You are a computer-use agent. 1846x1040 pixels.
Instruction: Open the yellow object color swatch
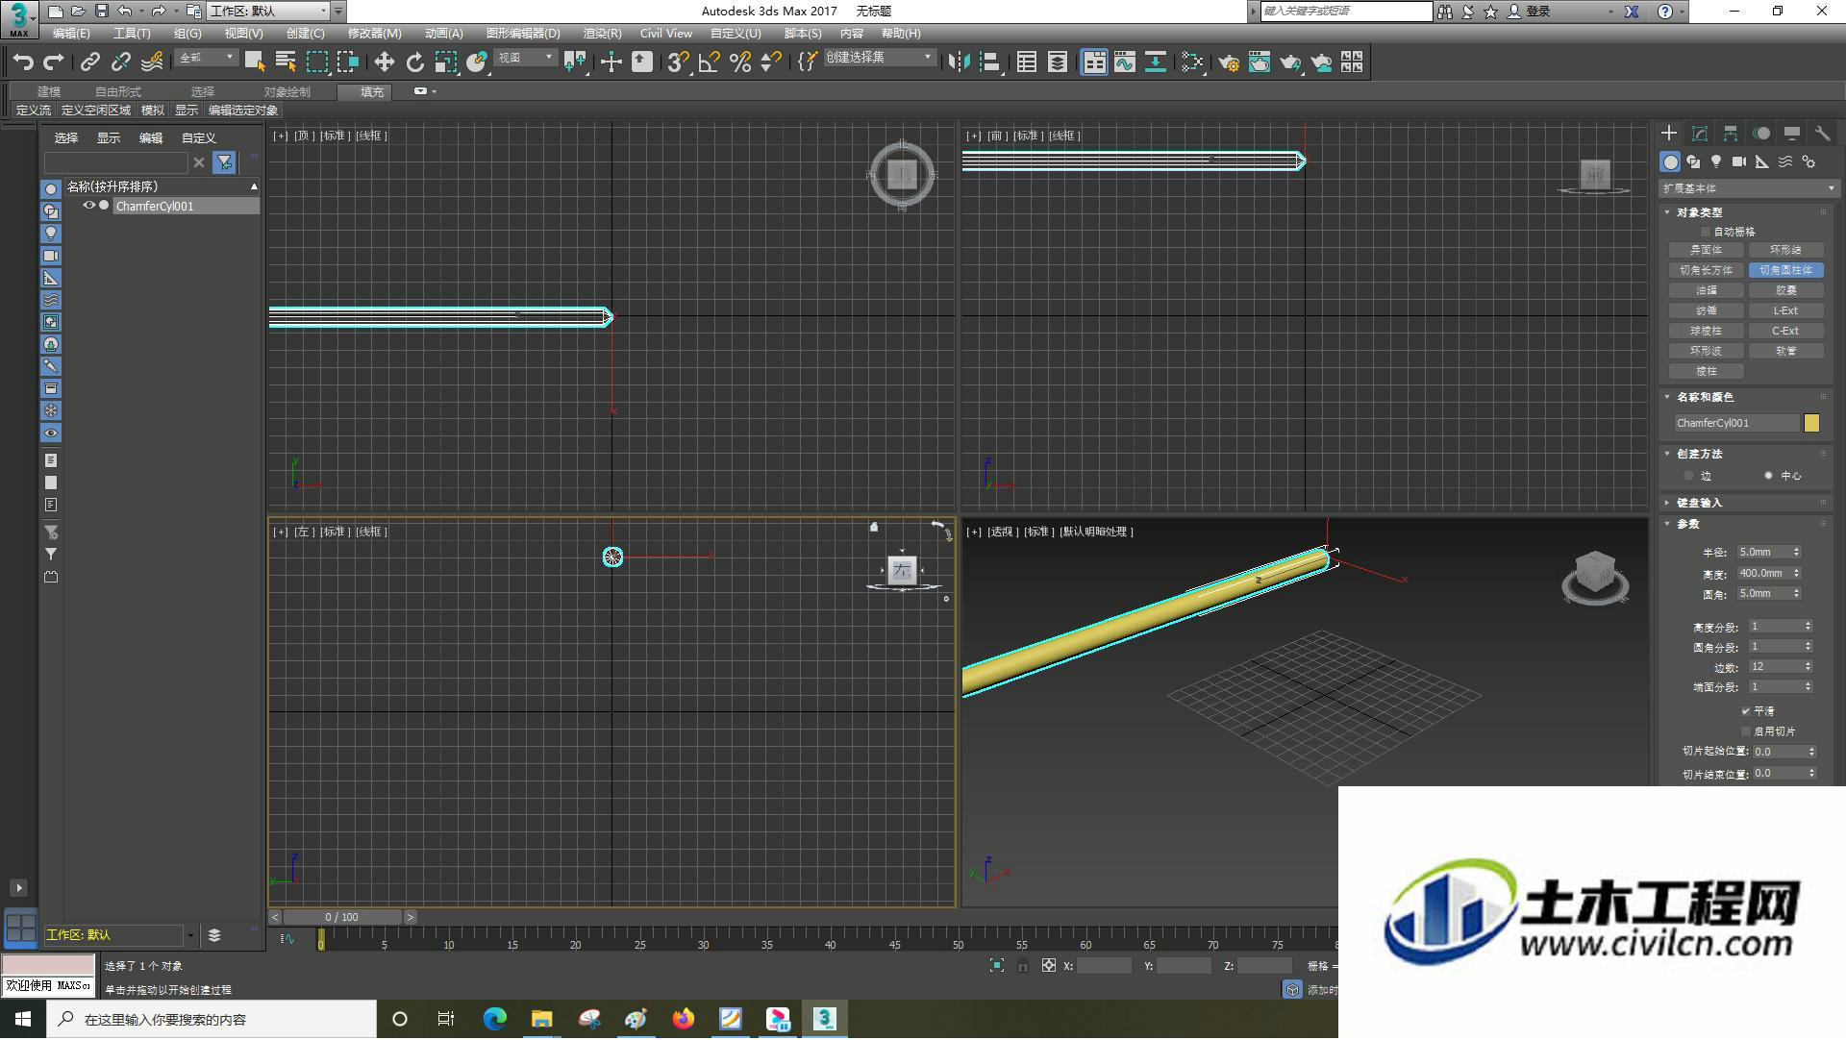click(x=1811, y=423)
